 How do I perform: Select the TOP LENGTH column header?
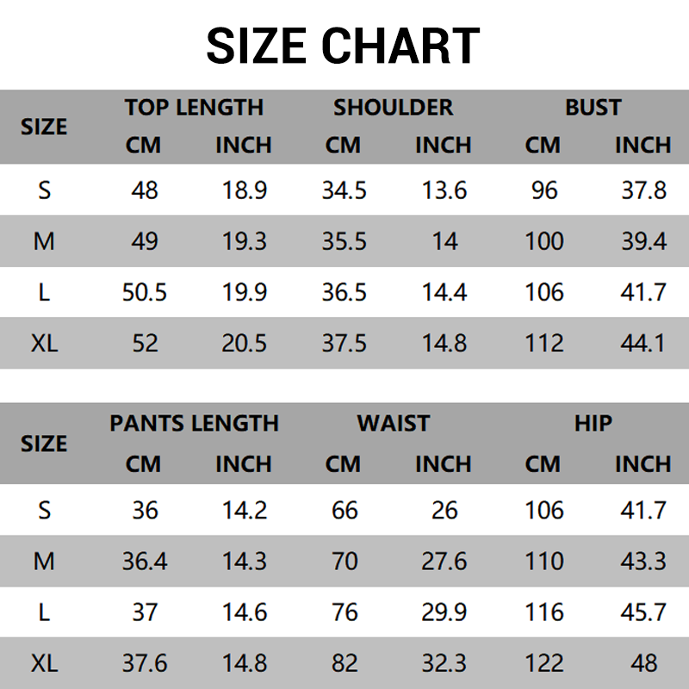(194, 108)
